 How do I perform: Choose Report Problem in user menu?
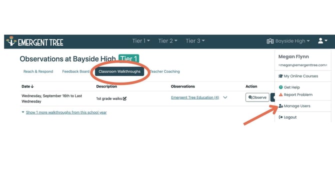click(x=295, y=94)
